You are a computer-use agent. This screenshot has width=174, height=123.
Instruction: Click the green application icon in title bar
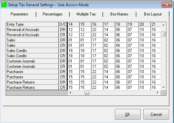(4, 5)
